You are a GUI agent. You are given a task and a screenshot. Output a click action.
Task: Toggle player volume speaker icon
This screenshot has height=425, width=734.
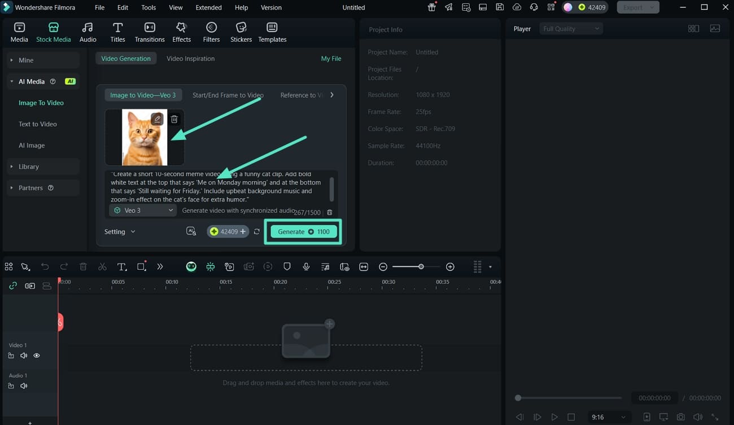pyautogui.click(x=698, y=417)
